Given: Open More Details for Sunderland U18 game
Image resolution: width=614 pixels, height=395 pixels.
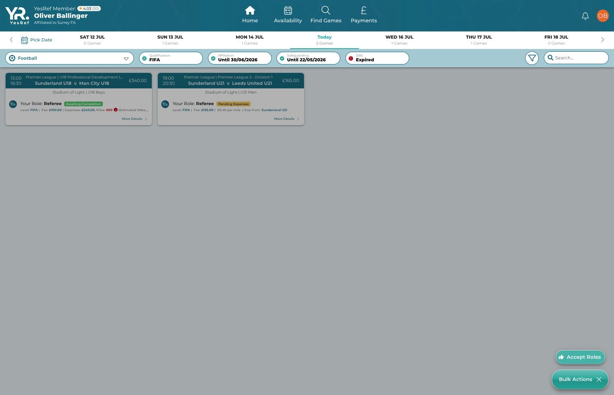Looking at the screenshot, I should [134, 119].
